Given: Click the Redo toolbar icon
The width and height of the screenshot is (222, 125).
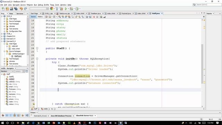Looking at the screenshot, I should (x=25, y=9).
